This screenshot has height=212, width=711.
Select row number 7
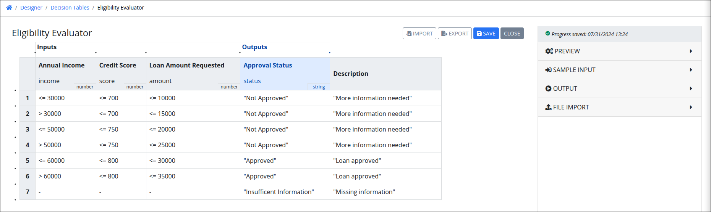coord(28,192)
